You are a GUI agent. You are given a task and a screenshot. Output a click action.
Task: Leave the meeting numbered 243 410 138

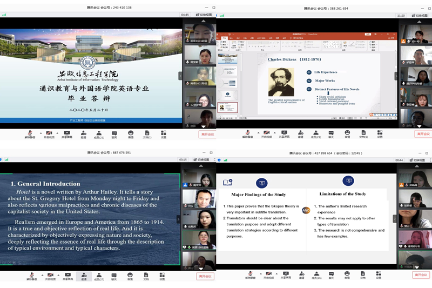point(207,133)
